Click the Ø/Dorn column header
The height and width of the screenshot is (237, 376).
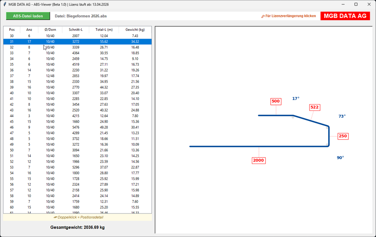(x=50, y=29)
